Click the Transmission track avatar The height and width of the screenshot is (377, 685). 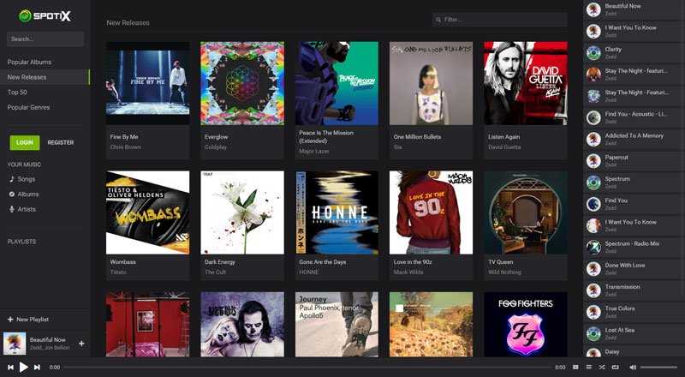593,290
